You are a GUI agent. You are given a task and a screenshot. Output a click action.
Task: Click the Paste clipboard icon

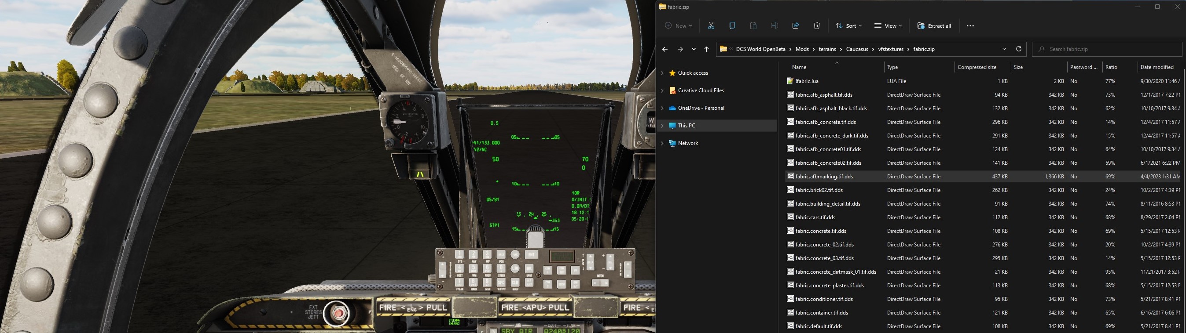click(753, 26)
